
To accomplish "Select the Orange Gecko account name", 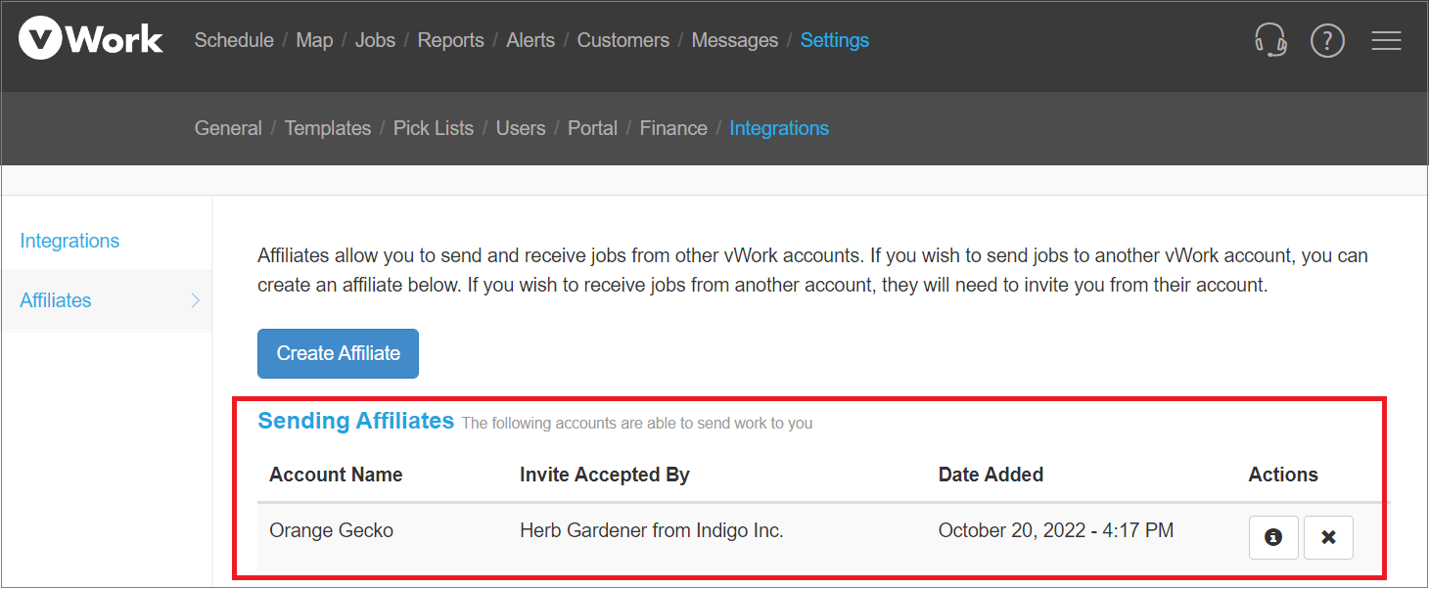I will click(x=331, y=530).
